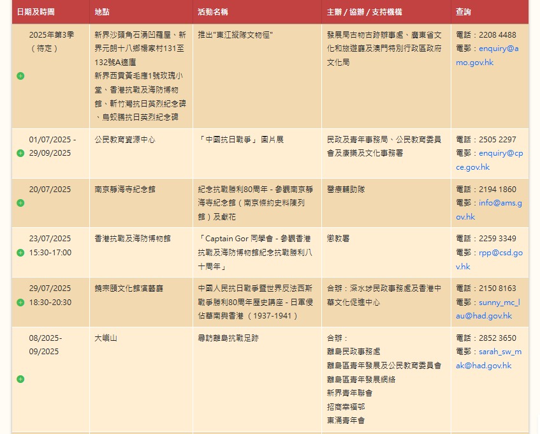This screenshot has height=434, width=540.
Task: Expand the 01/07/2025 - 29/09/2025 row plus icon
Action: click(20, 153)
